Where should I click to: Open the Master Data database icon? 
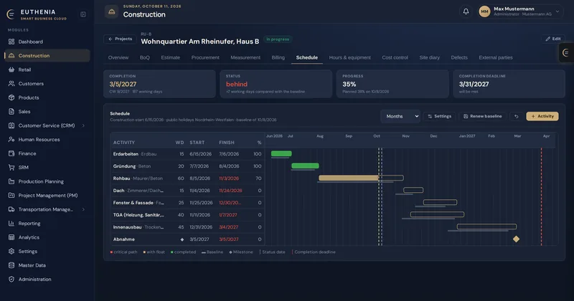pyautogui.click(x=11, y=265)
